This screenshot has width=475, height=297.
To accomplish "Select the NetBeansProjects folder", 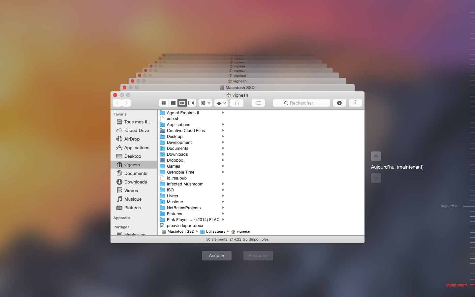I will (192, 208).
